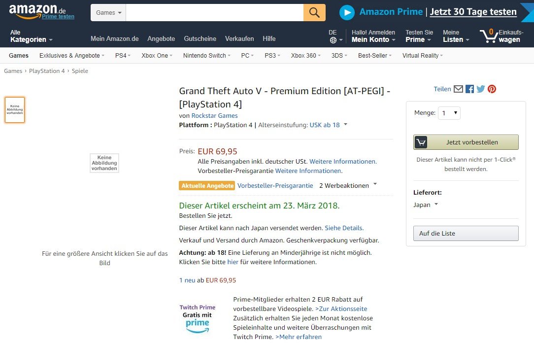This screenshot has height=344, width=534.
Task: Open the DE language globe selector
Action: [334, 36]
